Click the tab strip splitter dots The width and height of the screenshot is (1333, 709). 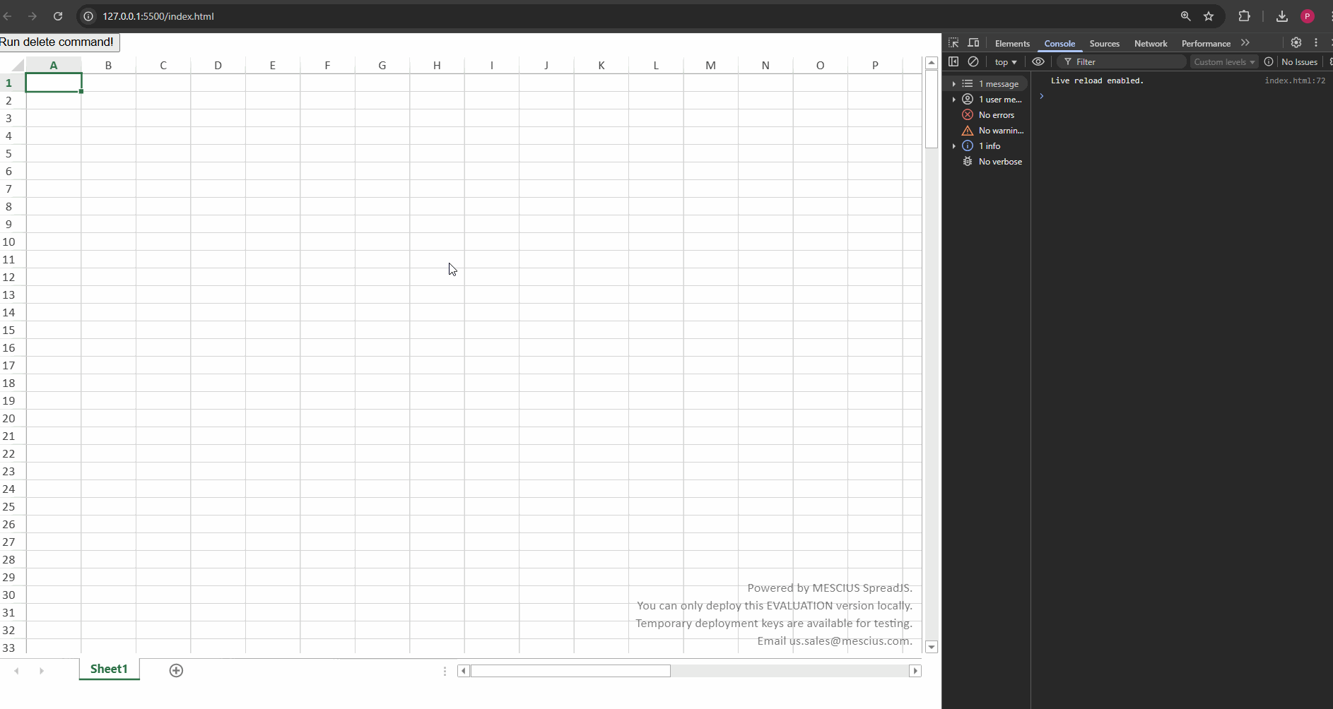coord(445,671)
